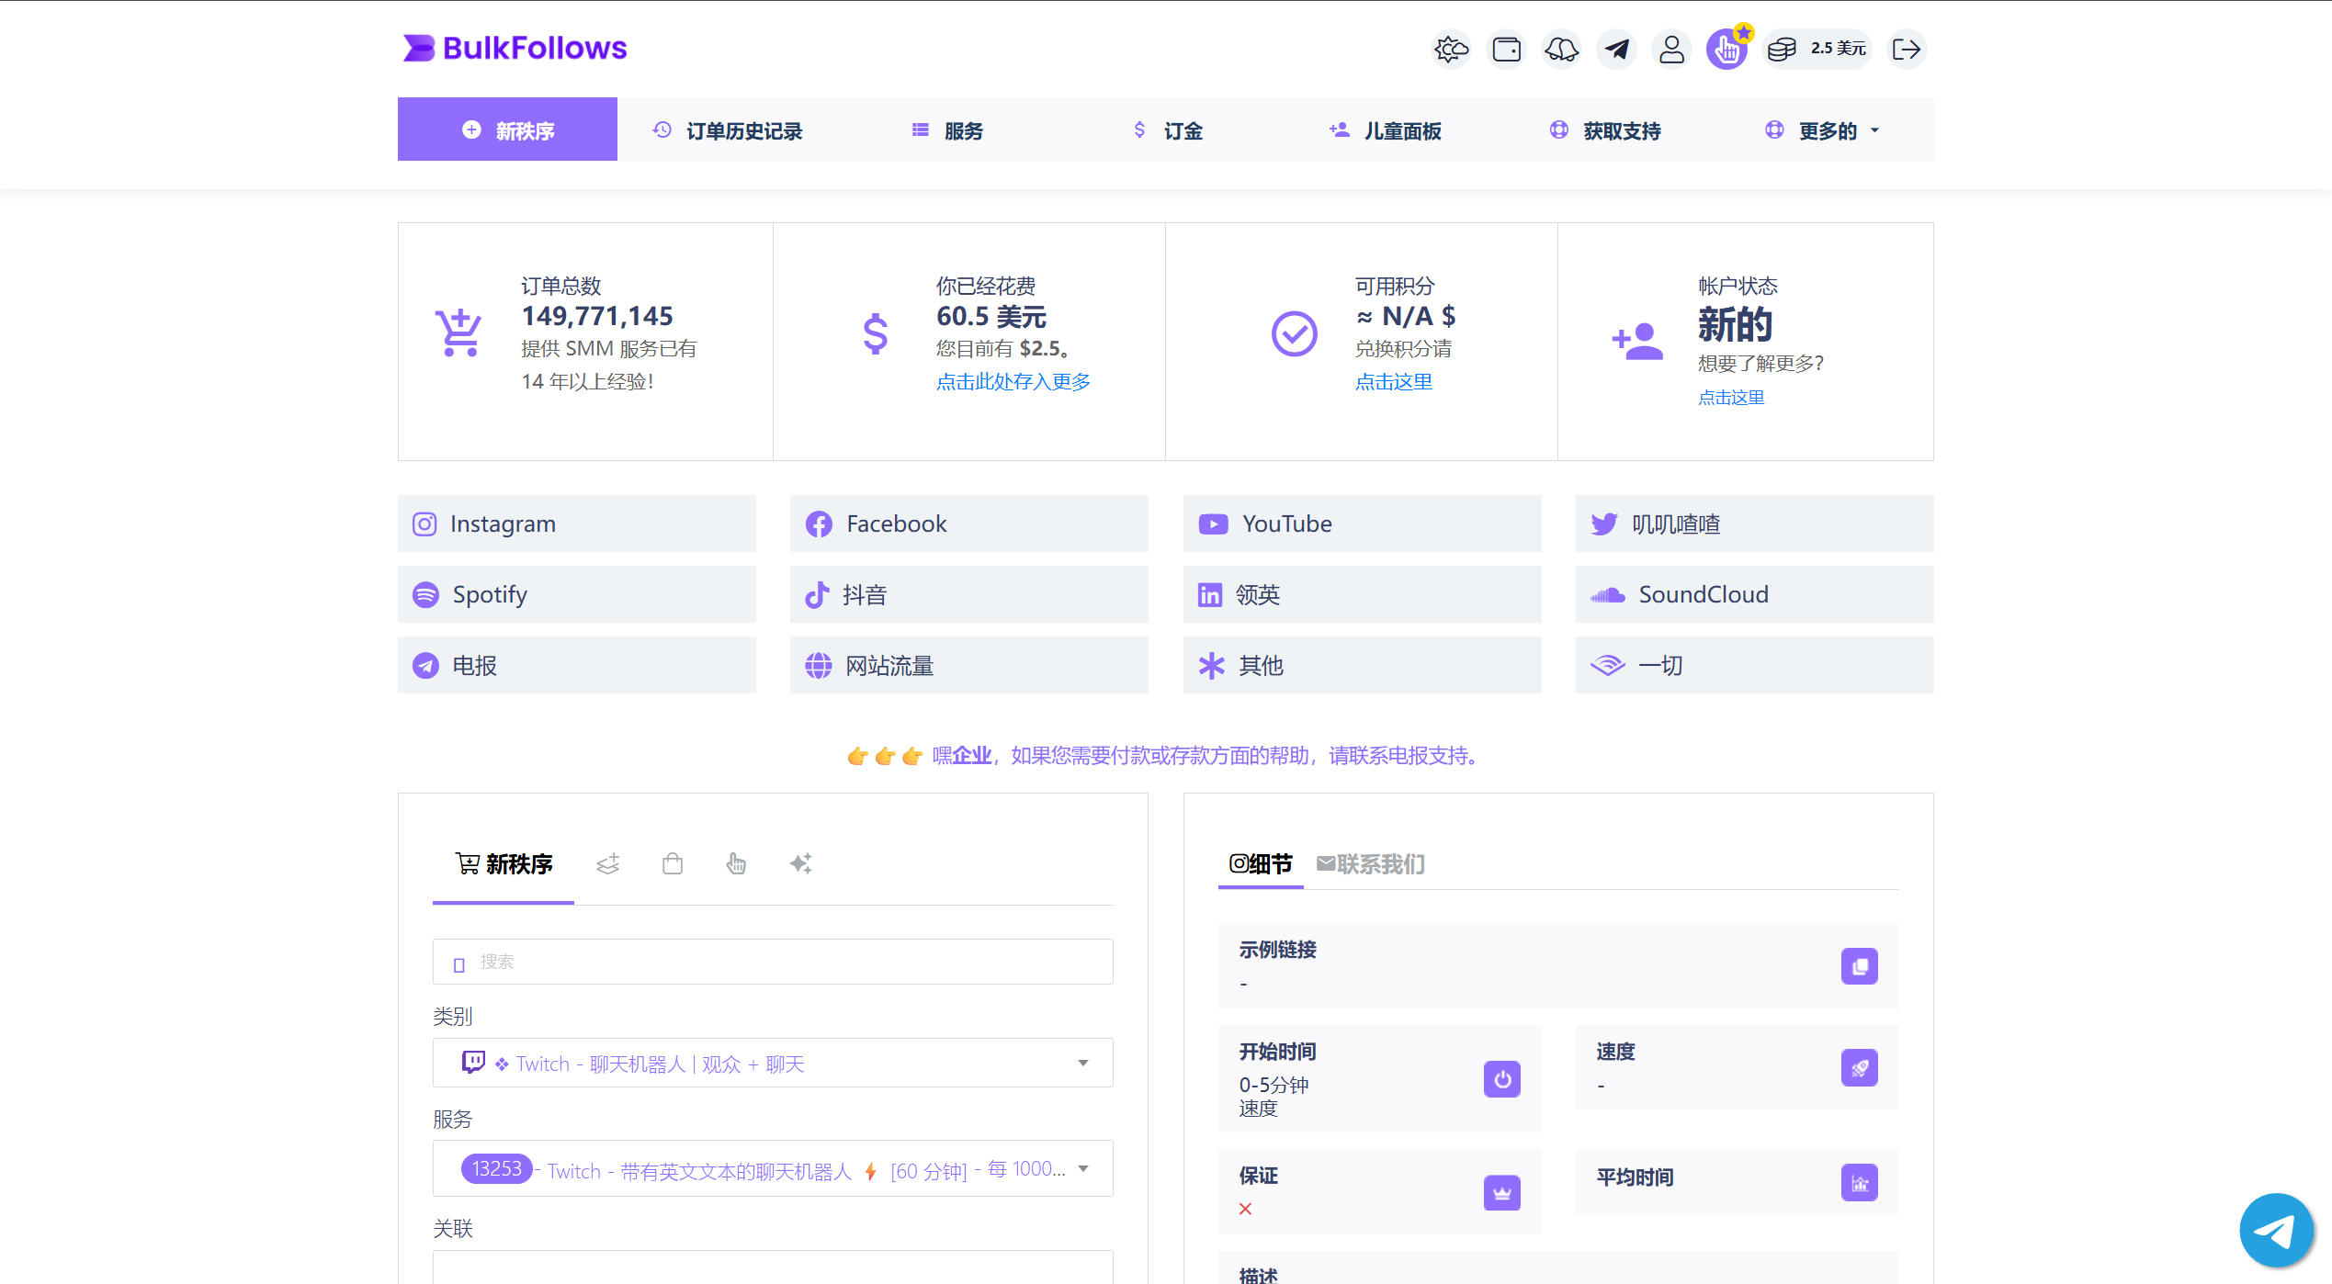Screen dimensions: 2332x1284
Task: Go to 服务 navigation tab
Action: point(946,130)
